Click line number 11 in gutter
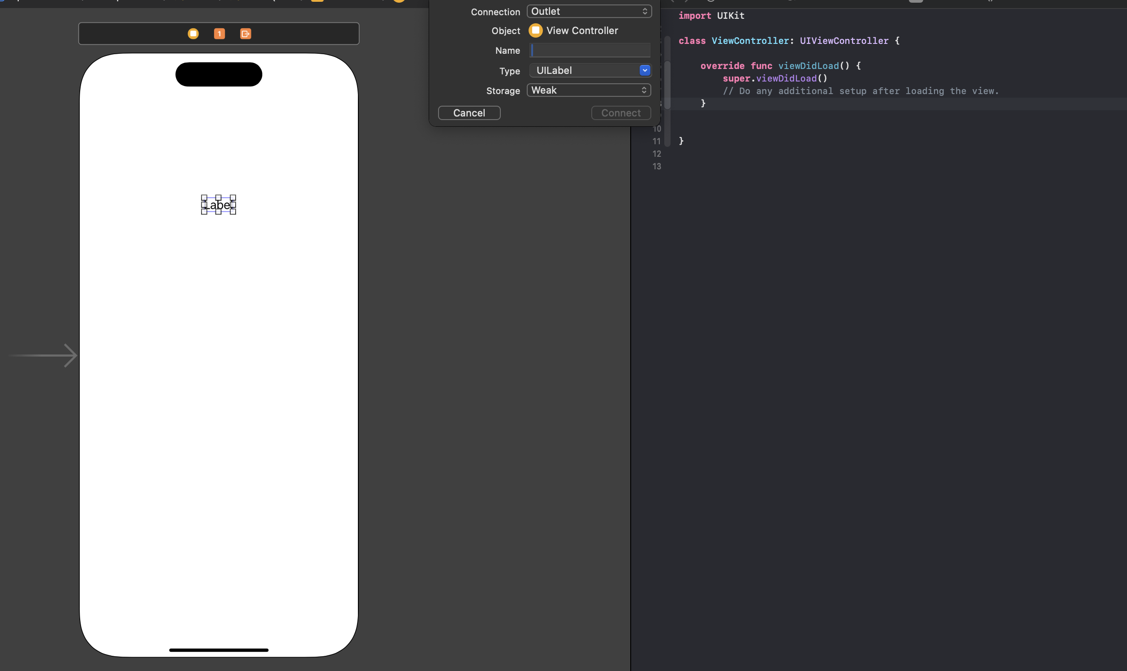This screenshot has width=1127, height=671. click(x=656, y=141)
